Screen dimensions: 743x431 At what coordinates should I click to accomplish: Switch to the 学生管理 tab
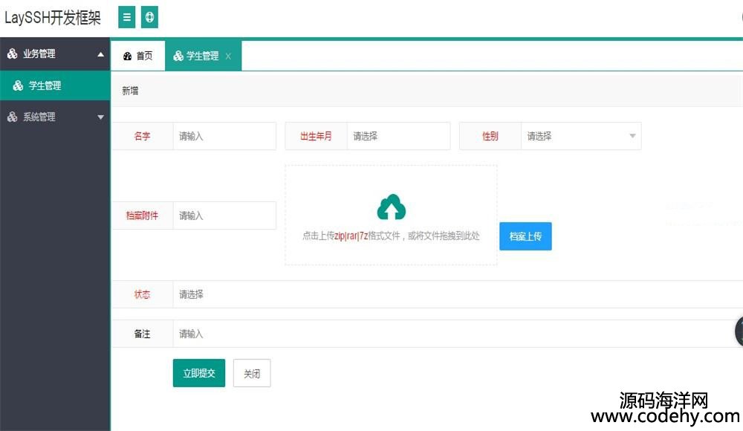[x=203, y=56]
